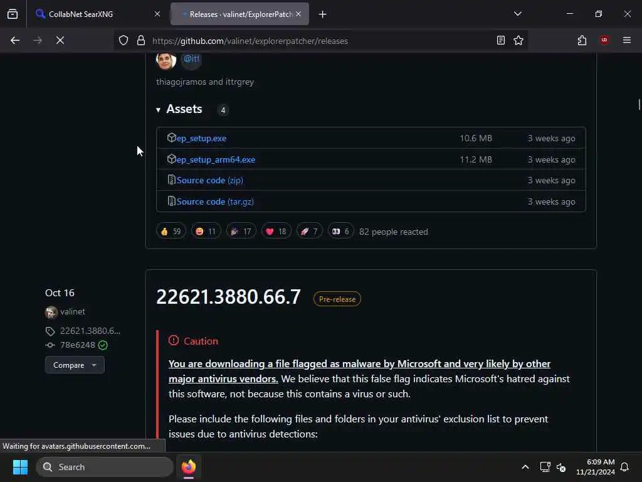
Task: Open valinet author profile link
Action: click(x=73, y=311)
